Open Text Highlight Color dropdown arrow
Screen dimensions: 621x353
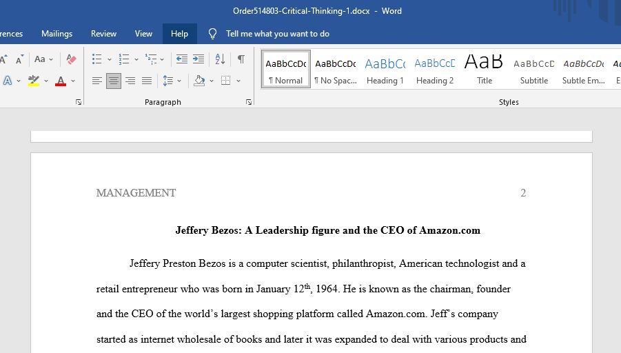point(46,81)
